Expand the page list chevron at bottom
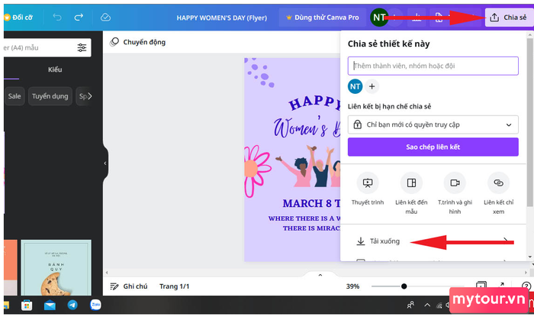Image resolution: width=534 pixels, height=320 pixels. tap(308, 274)
